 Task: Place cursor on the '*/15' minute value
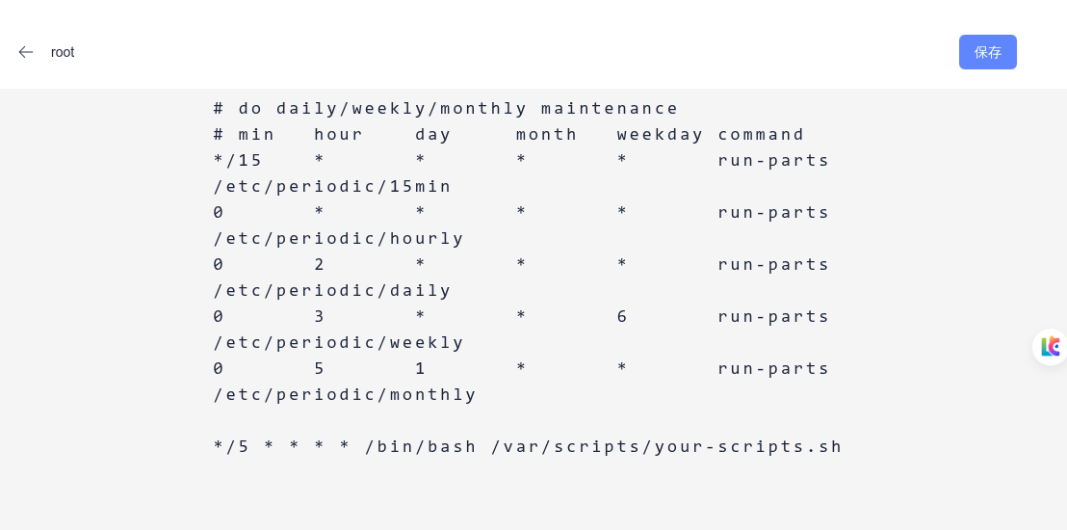tap(238, 161)
